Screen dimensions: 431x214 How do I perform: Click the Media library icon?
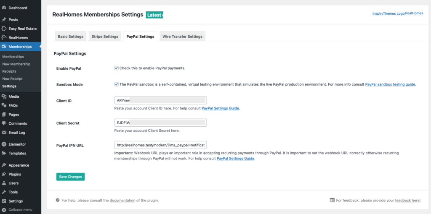tap(4, 97)
